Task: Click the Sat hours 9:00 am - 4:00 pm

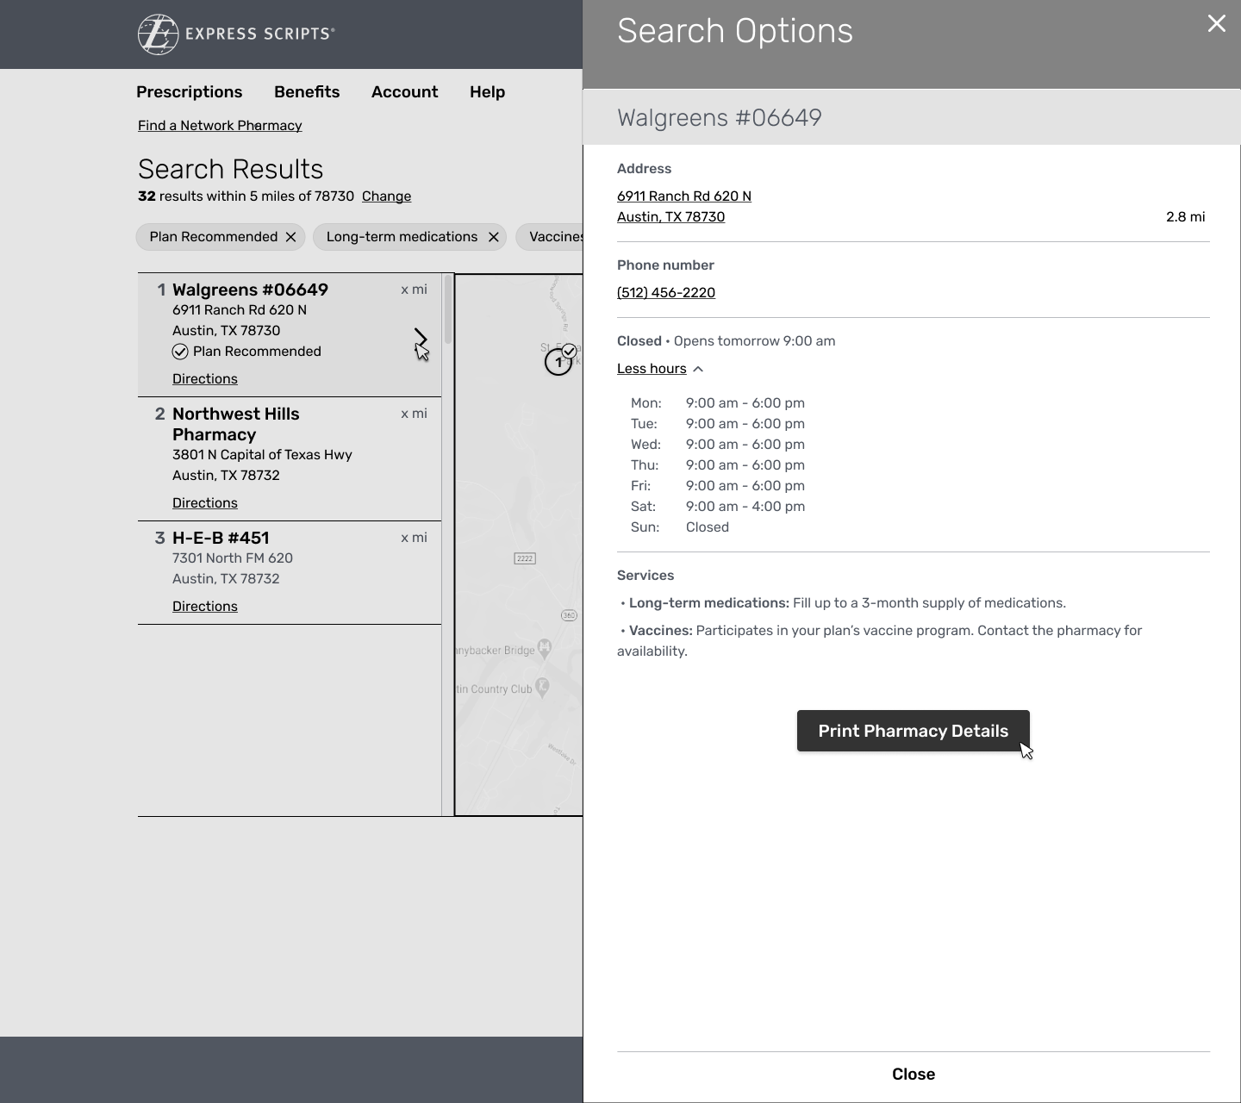Action: pos(745,507)
